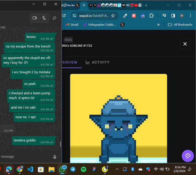Image resolution: width=196 pixels, height=175 pixels.
Task: Start a WhatsApp video call
Action: (35, 18)
